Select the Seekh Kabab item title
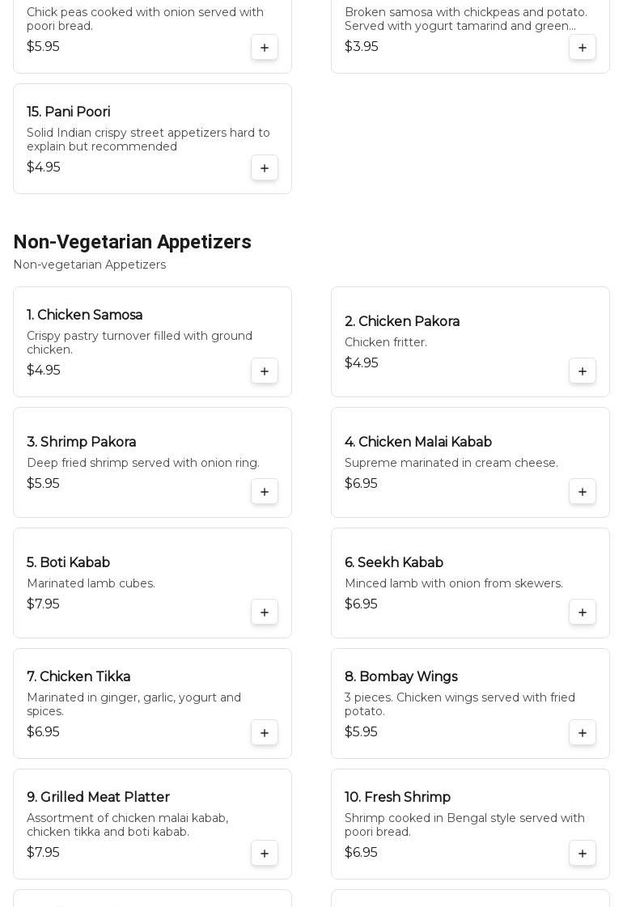623x907 pixels. pos(394,563)
